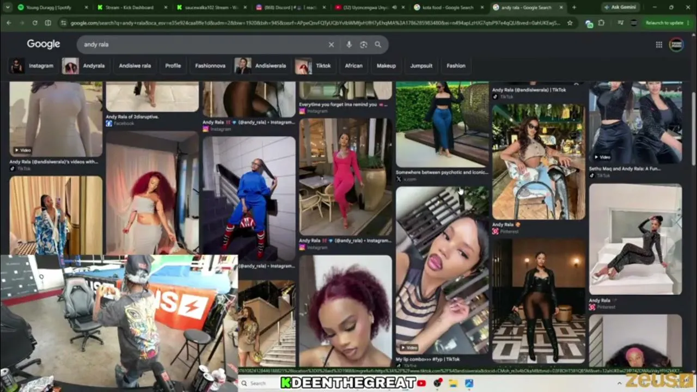Select the Jumpsuit filter chip
Image resolution: width=697 pixels, height=392 pixels.
[x=421, y=66]
